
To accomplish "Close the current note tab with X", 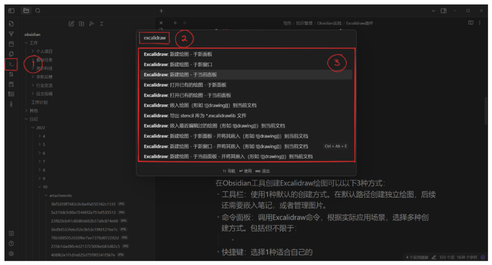I will (161, 23).
